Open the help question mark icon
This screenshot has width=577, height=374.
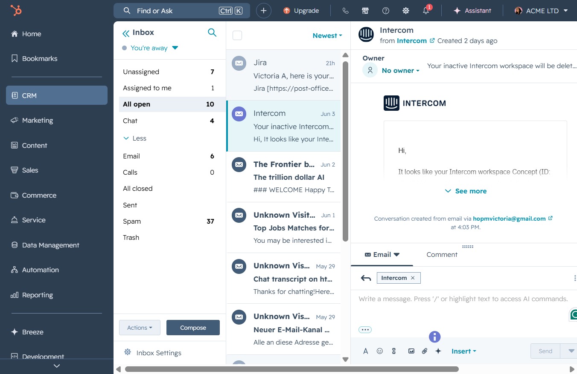click(x=386, y=11)
